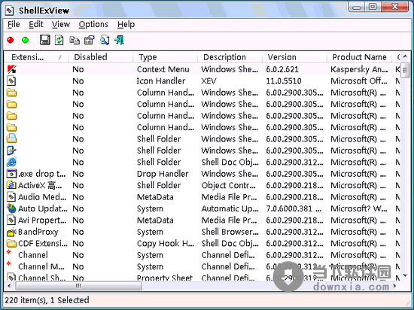414x310 pixels.
Task: Click 'Kaspersky An...' product name cell
Action: pos(359,69)
